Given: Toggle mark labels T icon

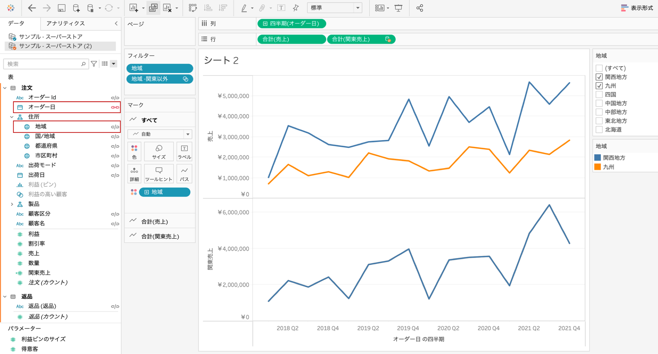Looking at the screenshot, I should coord(281,8).
